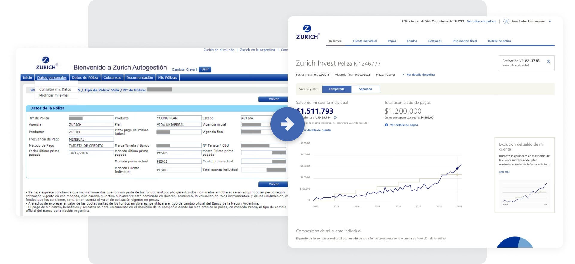Click the $1.200.000 total acumulado amount
This screenshot has height=264, width=575.
(x=403, y=111)
